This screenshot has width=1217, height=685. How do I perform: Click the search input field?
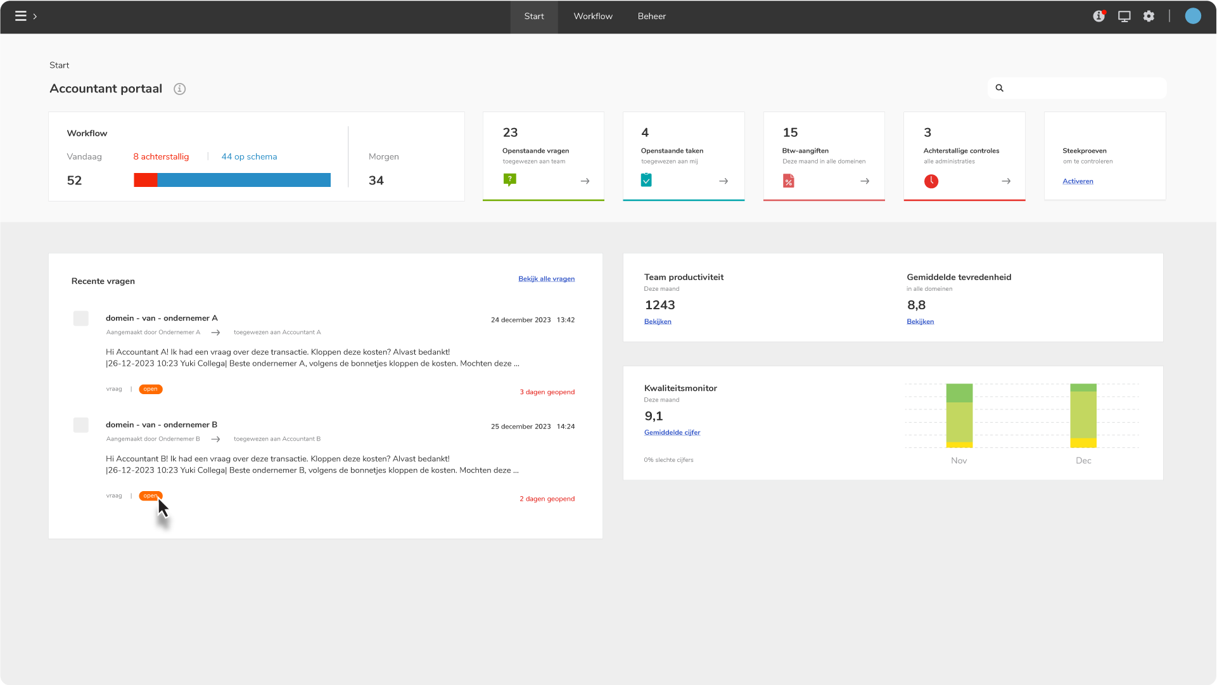pyautogui.click(x=1077, y=88)
